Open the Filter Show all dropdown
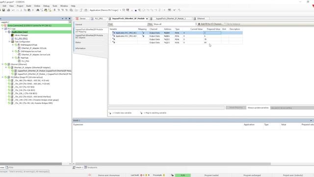 point(196,24)
